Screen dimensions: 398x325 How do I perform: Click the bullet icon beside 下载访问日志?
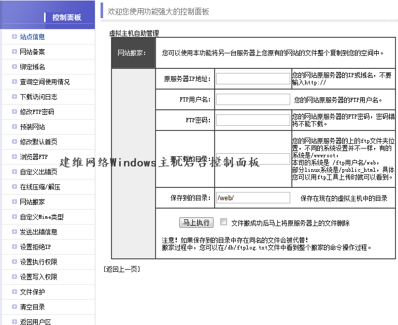[x=15, y=97]
